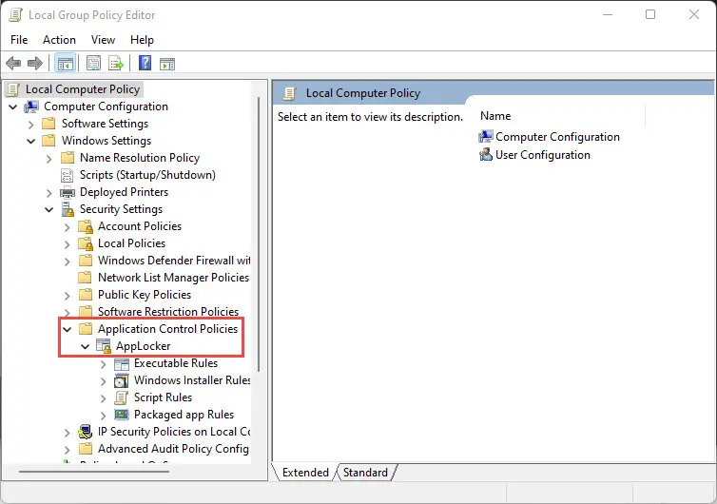Image resolution: width=717 pixels, height=504 pixels.
Task: Select Windows Settings label in tree
Action: pyautogui.click(x=107, y=141)
